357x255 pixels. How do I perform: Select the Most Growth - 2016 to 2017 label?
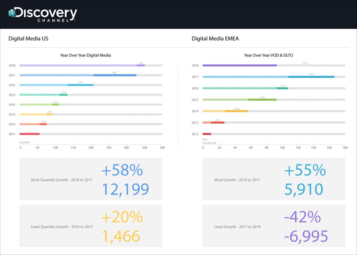tap(237, 180)
